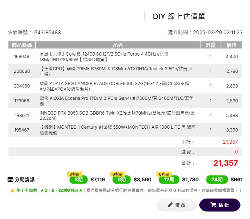This screenshot has width=250, height=219.
Task: Select the 12期 installment badge
Action: (169, 180)
